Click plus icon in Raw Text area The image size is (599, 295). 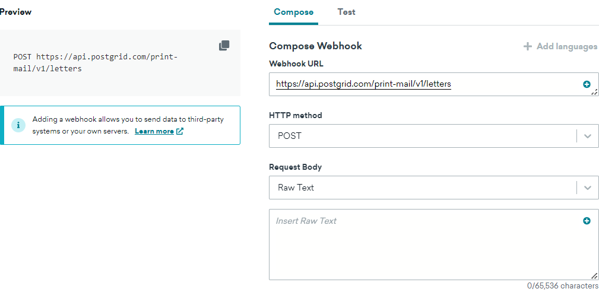[x=587, y=221]
